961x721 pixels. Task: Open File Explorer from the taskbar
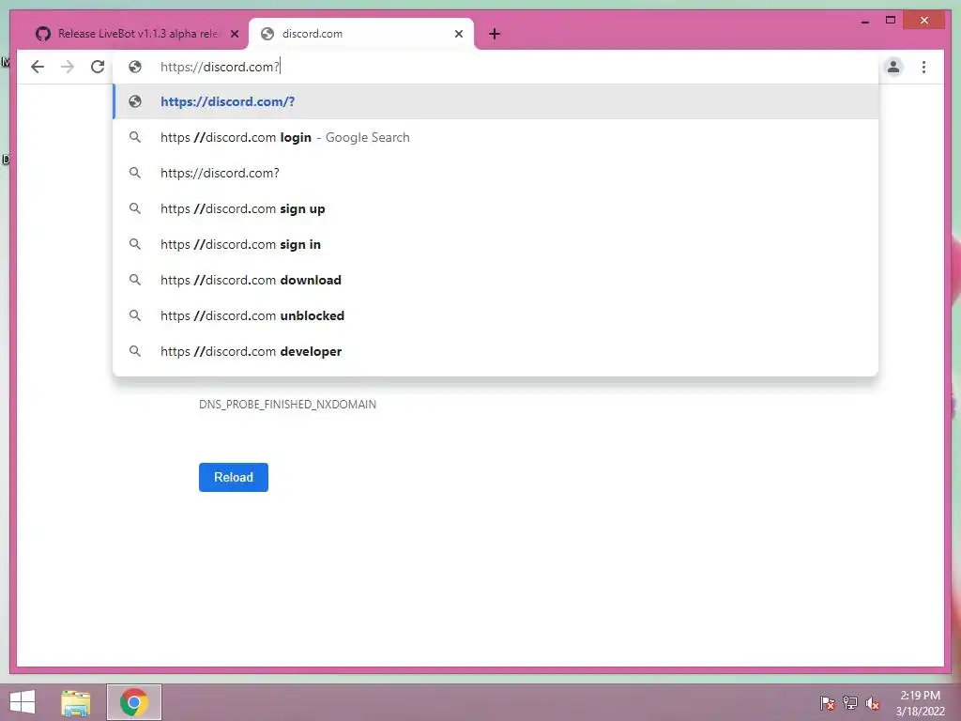(76, 702)
